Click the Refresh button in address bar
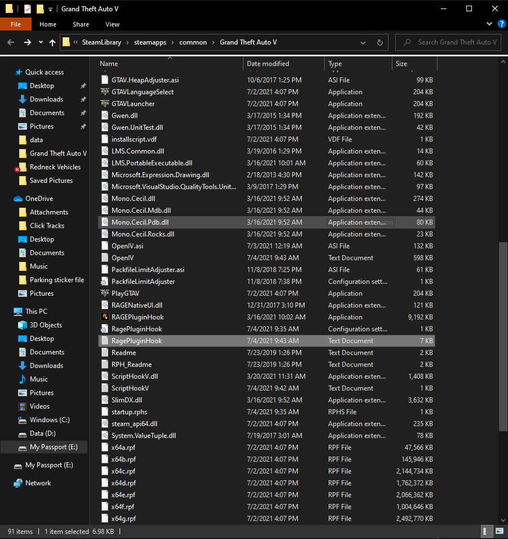Screen dimensions: 508x539 coord(380,43)
